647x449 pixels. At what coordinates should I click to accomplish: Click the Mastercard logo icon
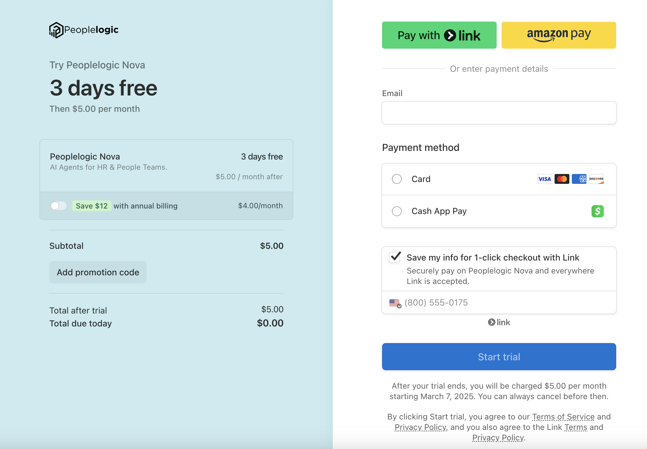[x=562, y=179]
